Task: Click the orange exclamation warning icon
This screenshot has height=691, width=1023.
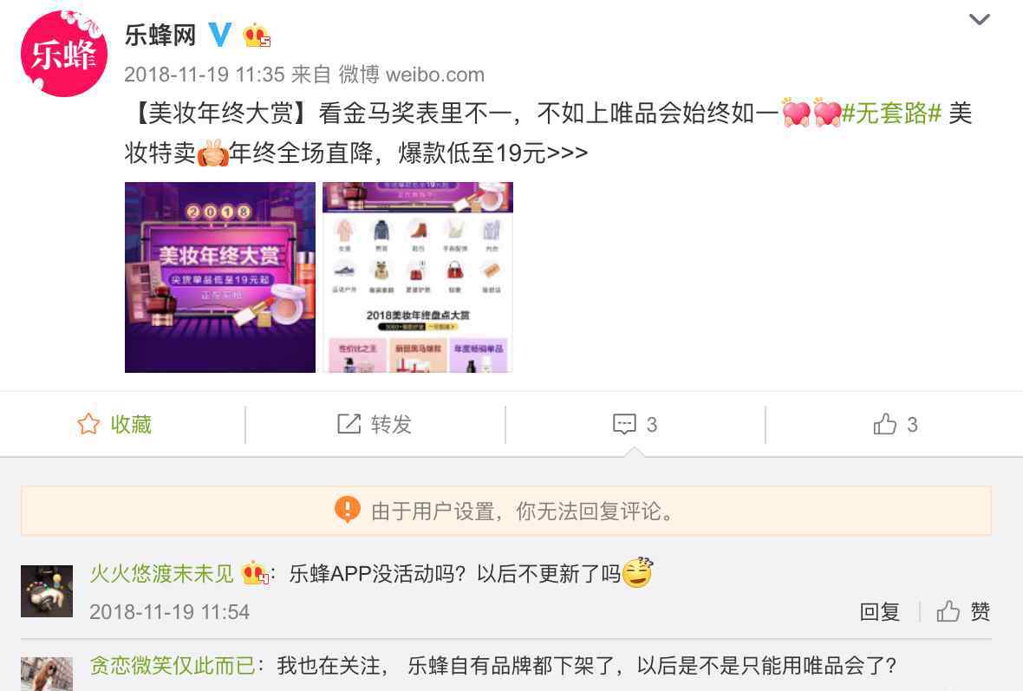Action: pyautogui.click(x=347, y=510)
